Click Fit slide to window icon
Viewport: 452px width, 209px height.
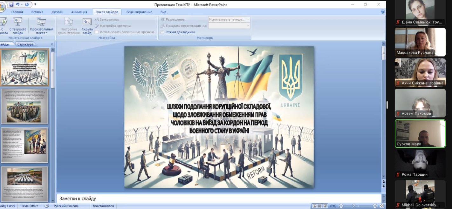tap(382, 206)
